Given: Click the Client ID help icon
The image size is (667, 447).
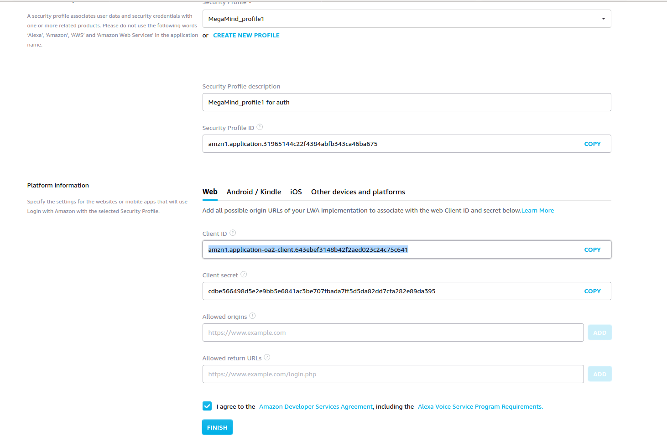Looking at the screenshot, I should pos(233,233).
